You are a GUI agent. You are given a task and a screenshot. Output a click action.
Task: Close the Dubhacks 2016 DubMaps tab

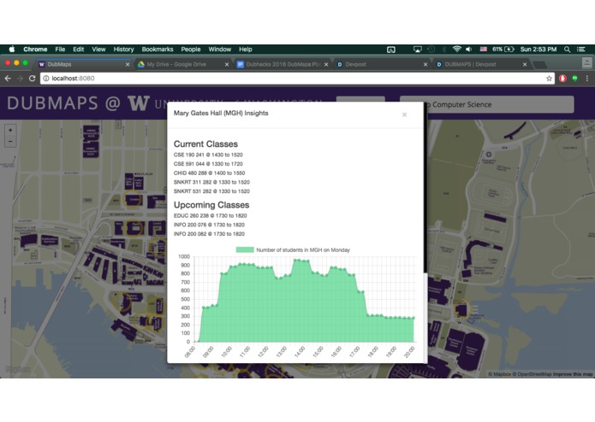tap(326, 65)
